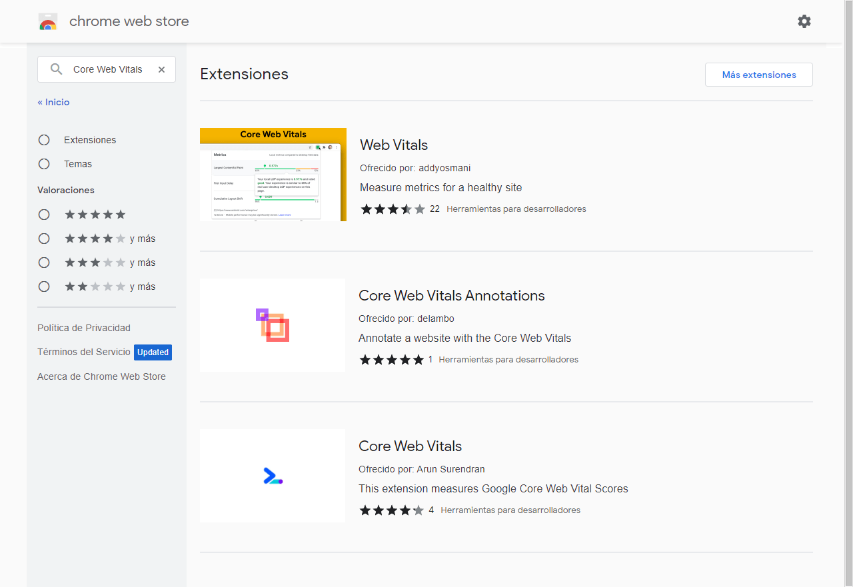Click the Updated badge beside Términos del Servicio
Viewport: 853px width, 587px height.
153,352
